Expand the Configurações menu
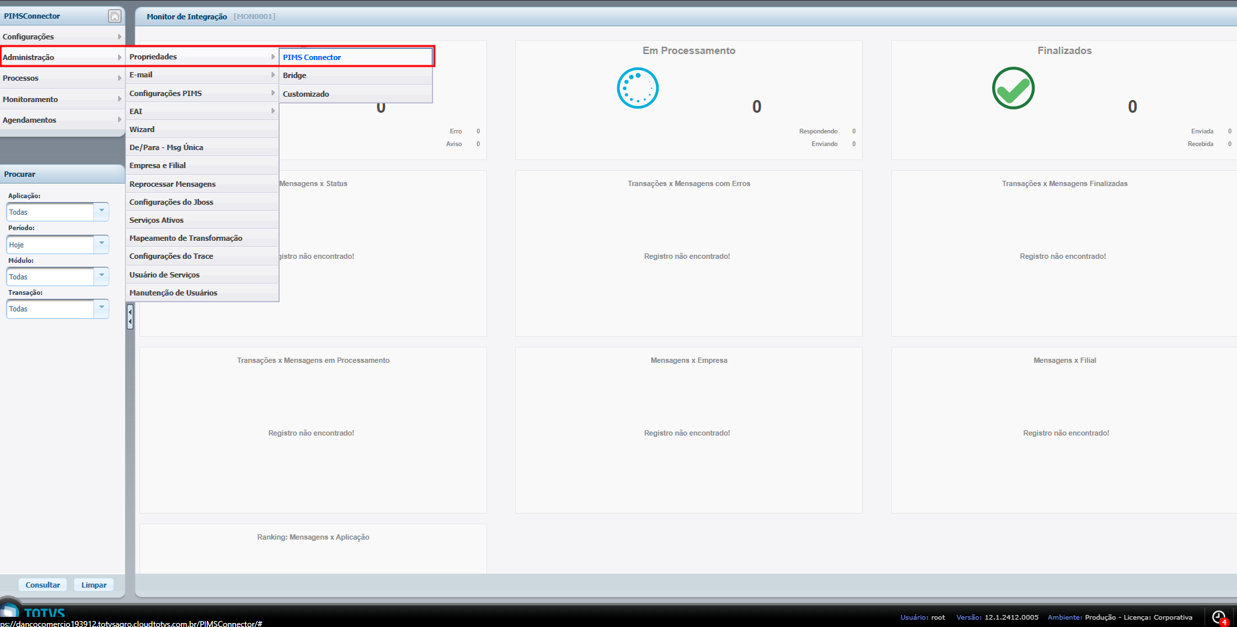This screenshot has width=1237, height=627. [x=62, y=37]
